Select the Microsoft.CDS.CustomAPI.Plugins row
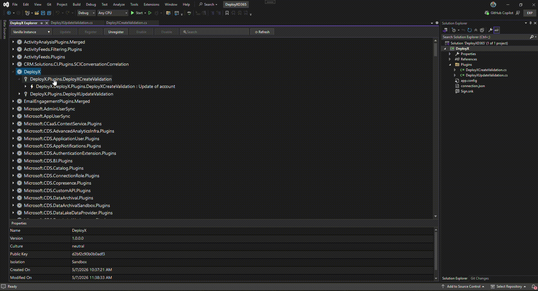 point(57,190)
